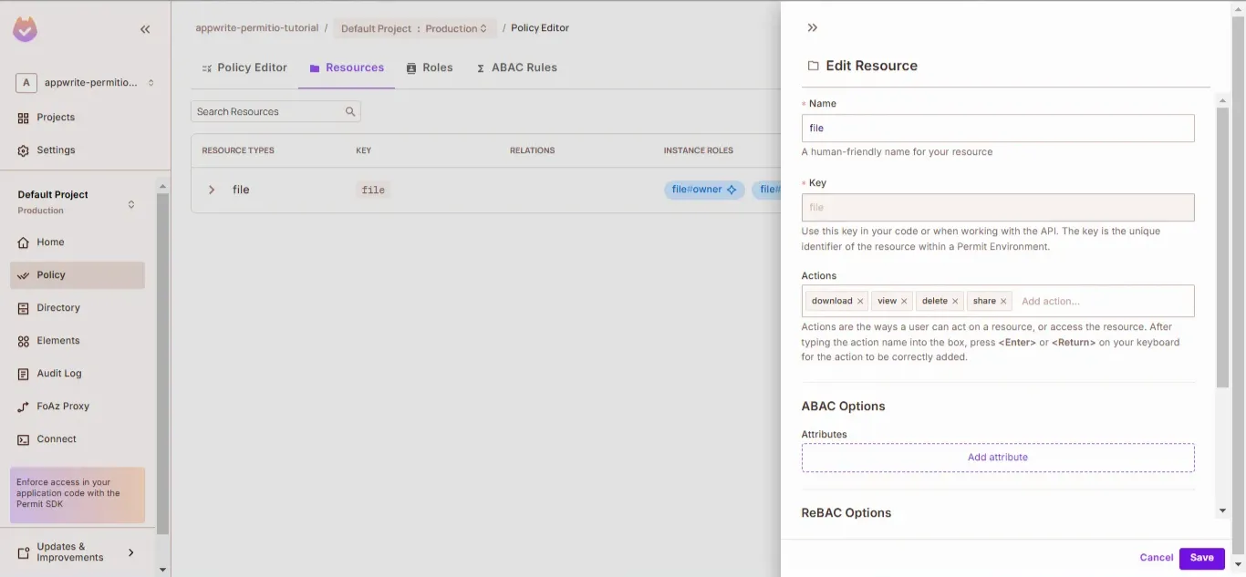Switch to the Resources tab

tap(347, 67)
